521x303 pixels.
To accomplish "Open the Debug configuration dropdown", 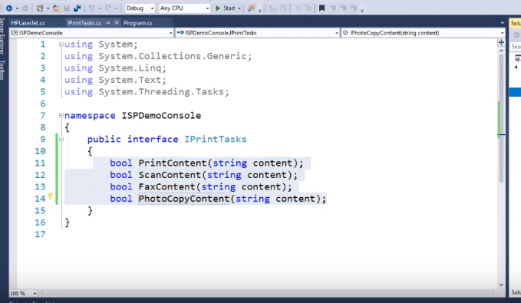I will 140,8.
